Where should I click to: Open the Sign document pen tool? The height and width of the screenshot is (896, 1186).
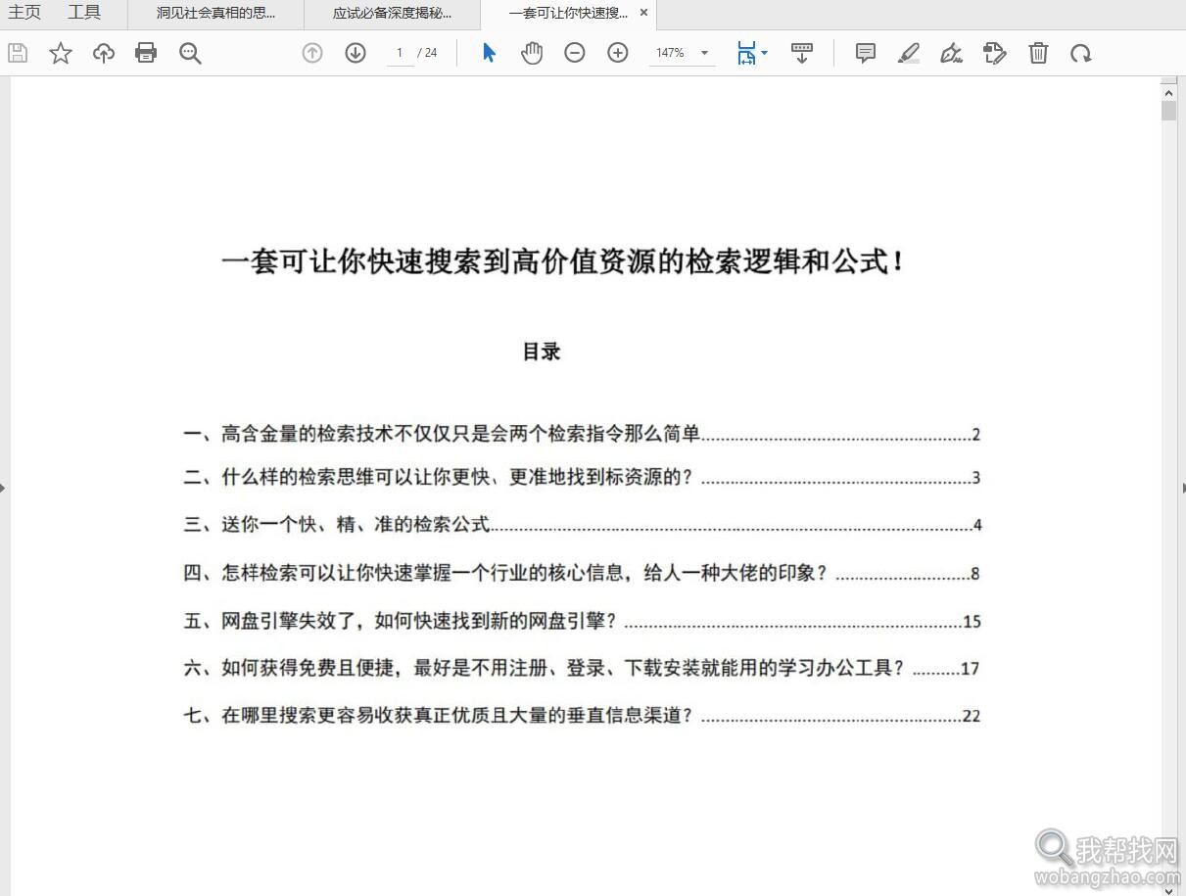click(x=951, y=53)
